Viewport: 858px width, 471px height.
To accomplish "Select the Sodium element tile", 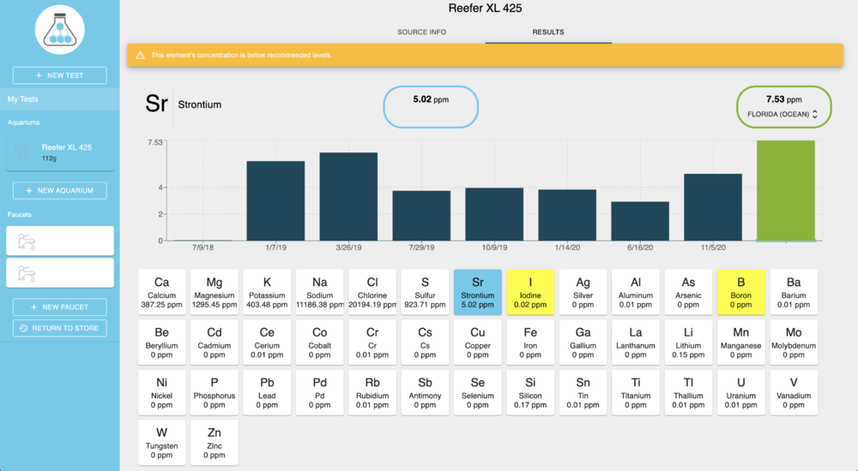I will (x=319, y=292).
